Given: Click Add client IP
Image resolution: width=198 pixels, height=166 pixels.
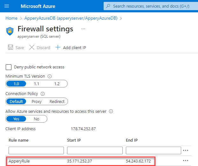Looking at the screenshot, I should pos(74,48).
